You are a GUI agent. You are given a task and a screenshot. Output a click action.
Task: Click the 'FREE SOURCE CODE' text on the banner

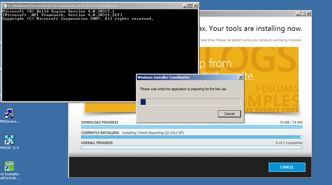tap(272, 110)
